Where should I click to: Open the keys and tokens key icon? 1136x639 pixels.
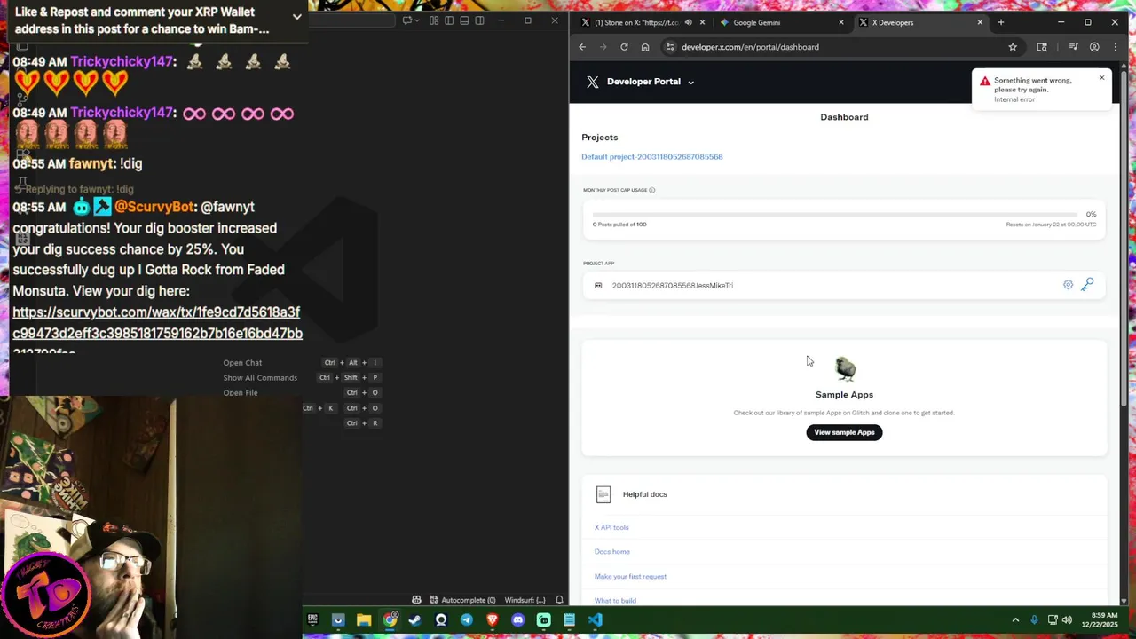tap(1087, 285)
